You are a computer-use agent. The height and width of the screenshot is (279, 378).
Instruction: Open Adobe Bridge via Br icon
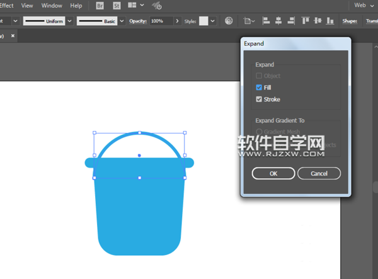pyautogui.click(x=101, y=6)
